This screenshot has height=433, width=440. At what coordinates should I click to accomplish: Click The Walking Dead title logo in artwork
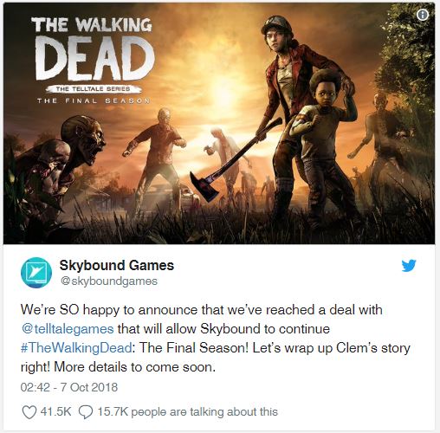click(x=94, y=49)
